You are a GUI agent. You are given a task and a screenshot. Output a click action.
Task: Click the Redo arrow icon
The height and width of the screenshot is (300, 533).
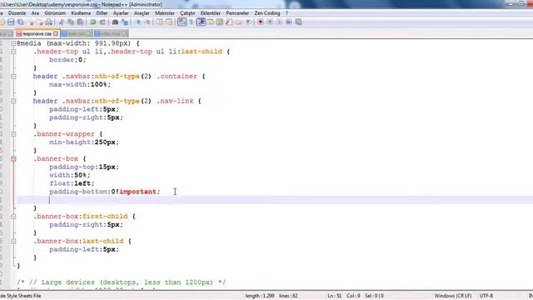tap(102, 22)
